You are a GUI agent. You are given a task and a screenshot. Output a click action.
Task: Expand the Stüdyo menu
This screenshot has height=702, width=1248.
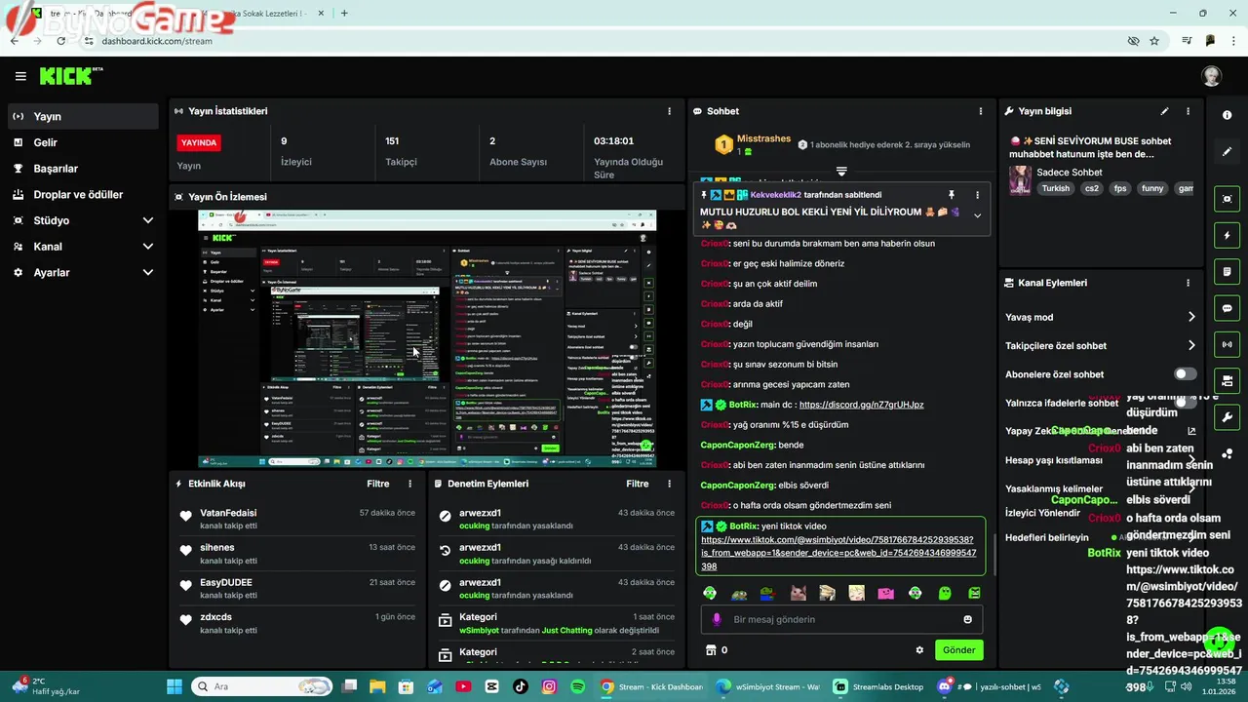click(x=83, y=220)
